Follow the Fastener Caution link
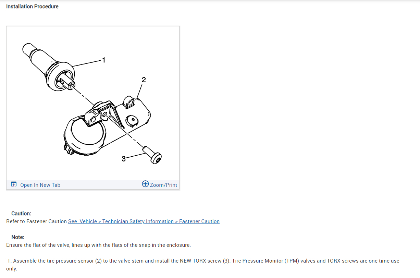This screenshot has width=420, height=278. coord(144,221)
